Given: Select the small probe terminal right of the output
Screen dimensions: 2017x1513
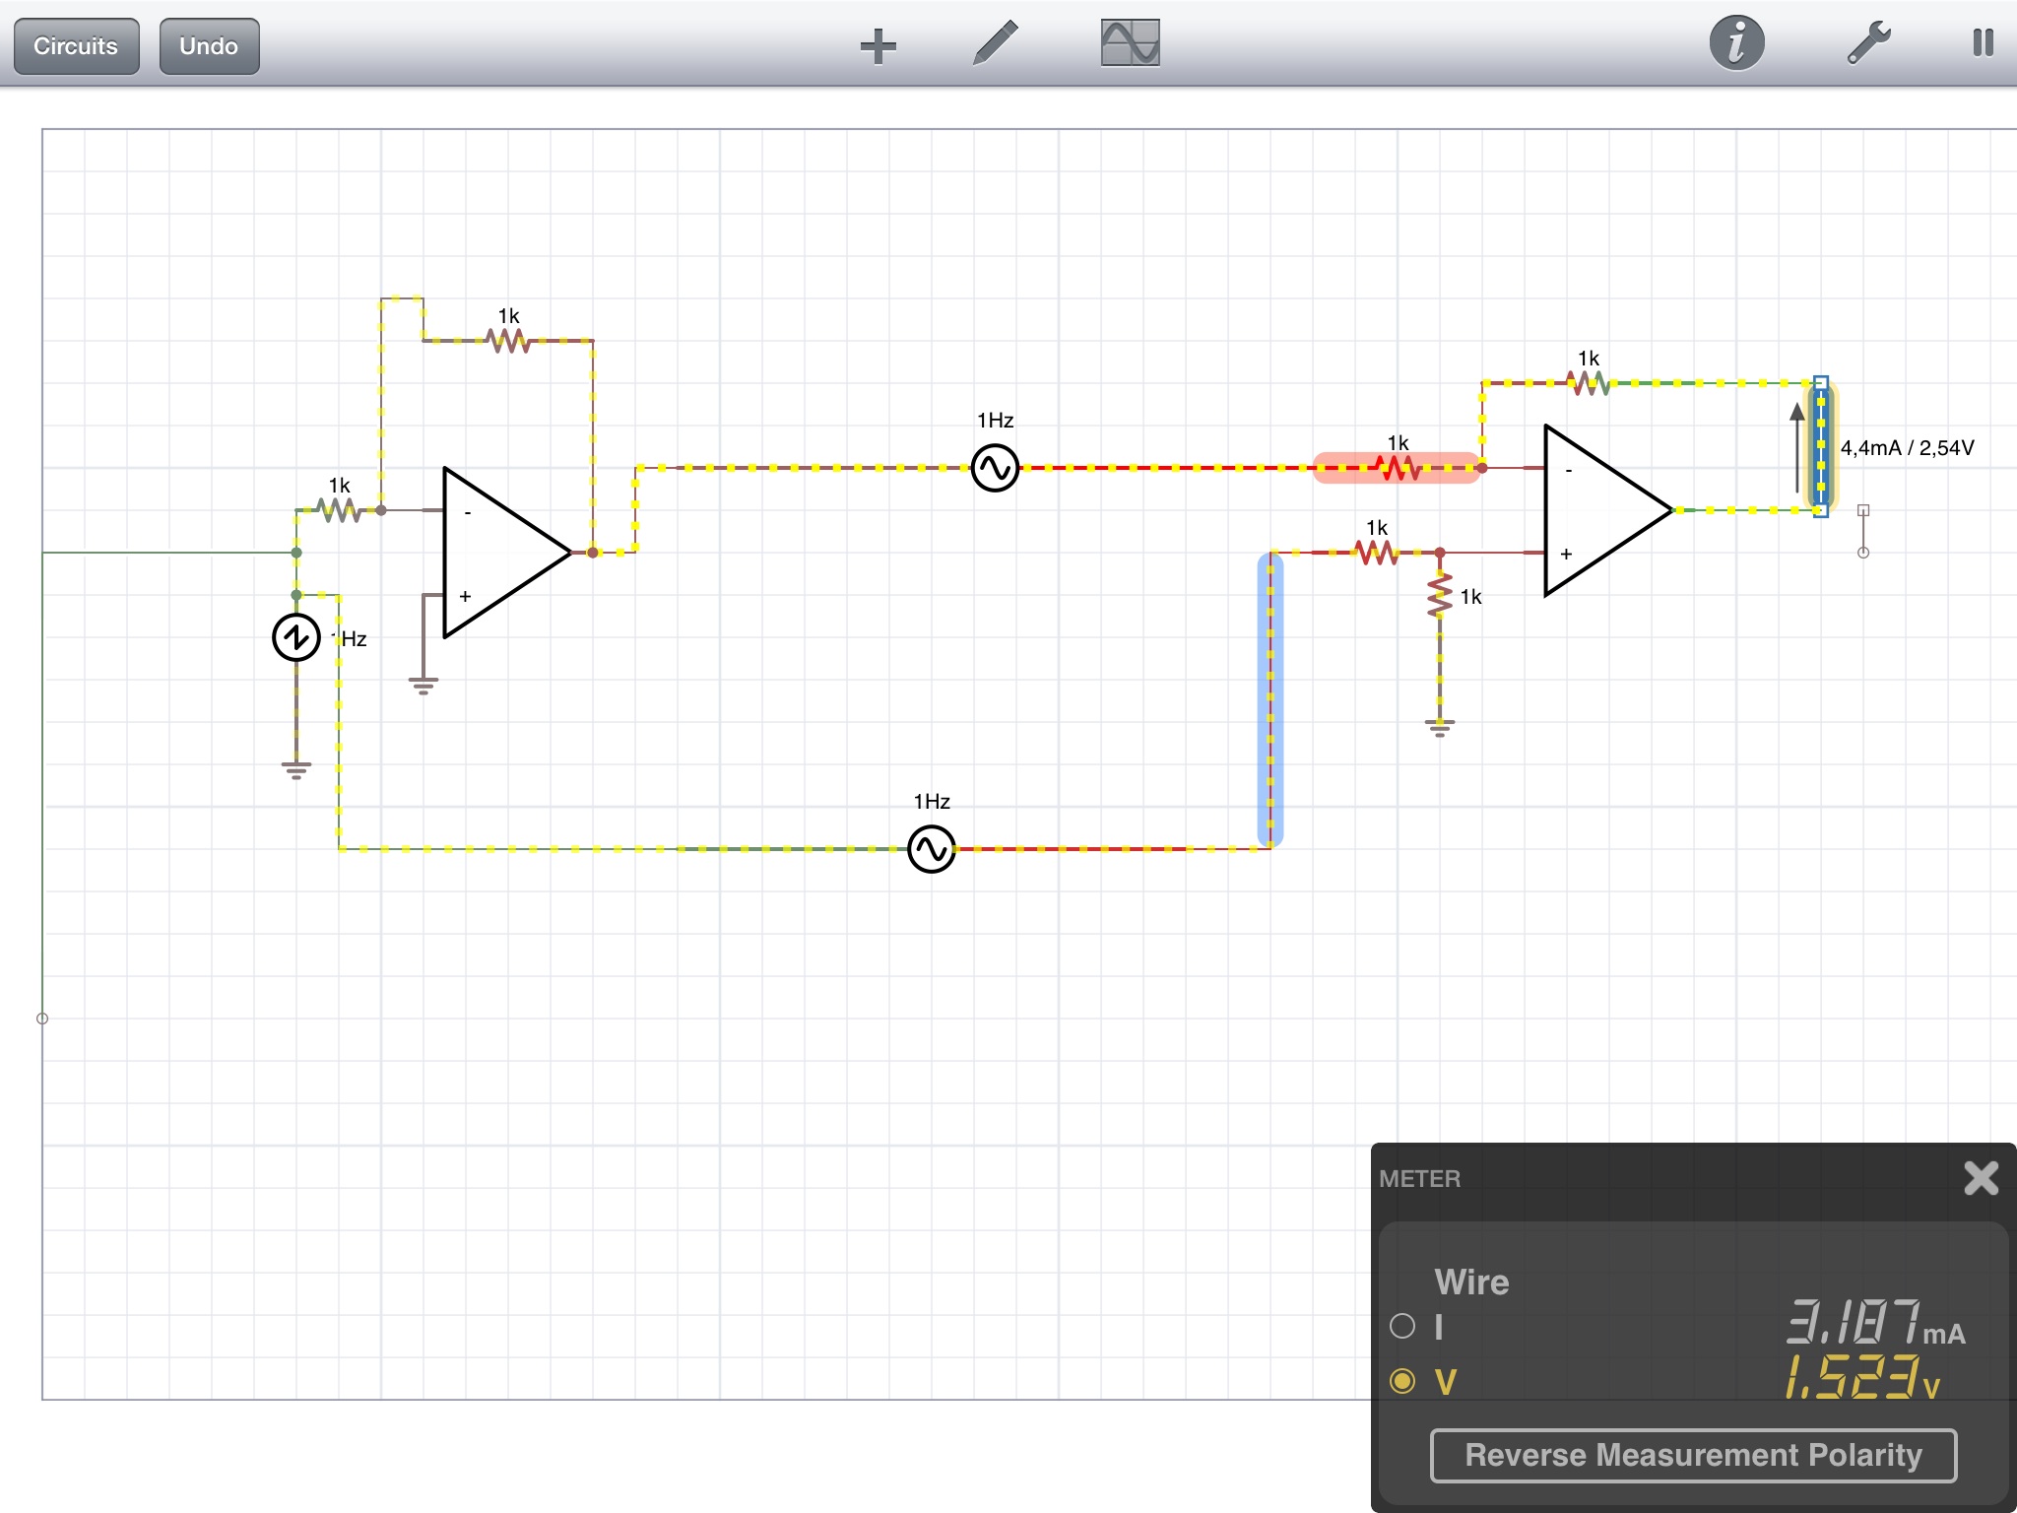Looking at the screenshot, I should 1863,531.
